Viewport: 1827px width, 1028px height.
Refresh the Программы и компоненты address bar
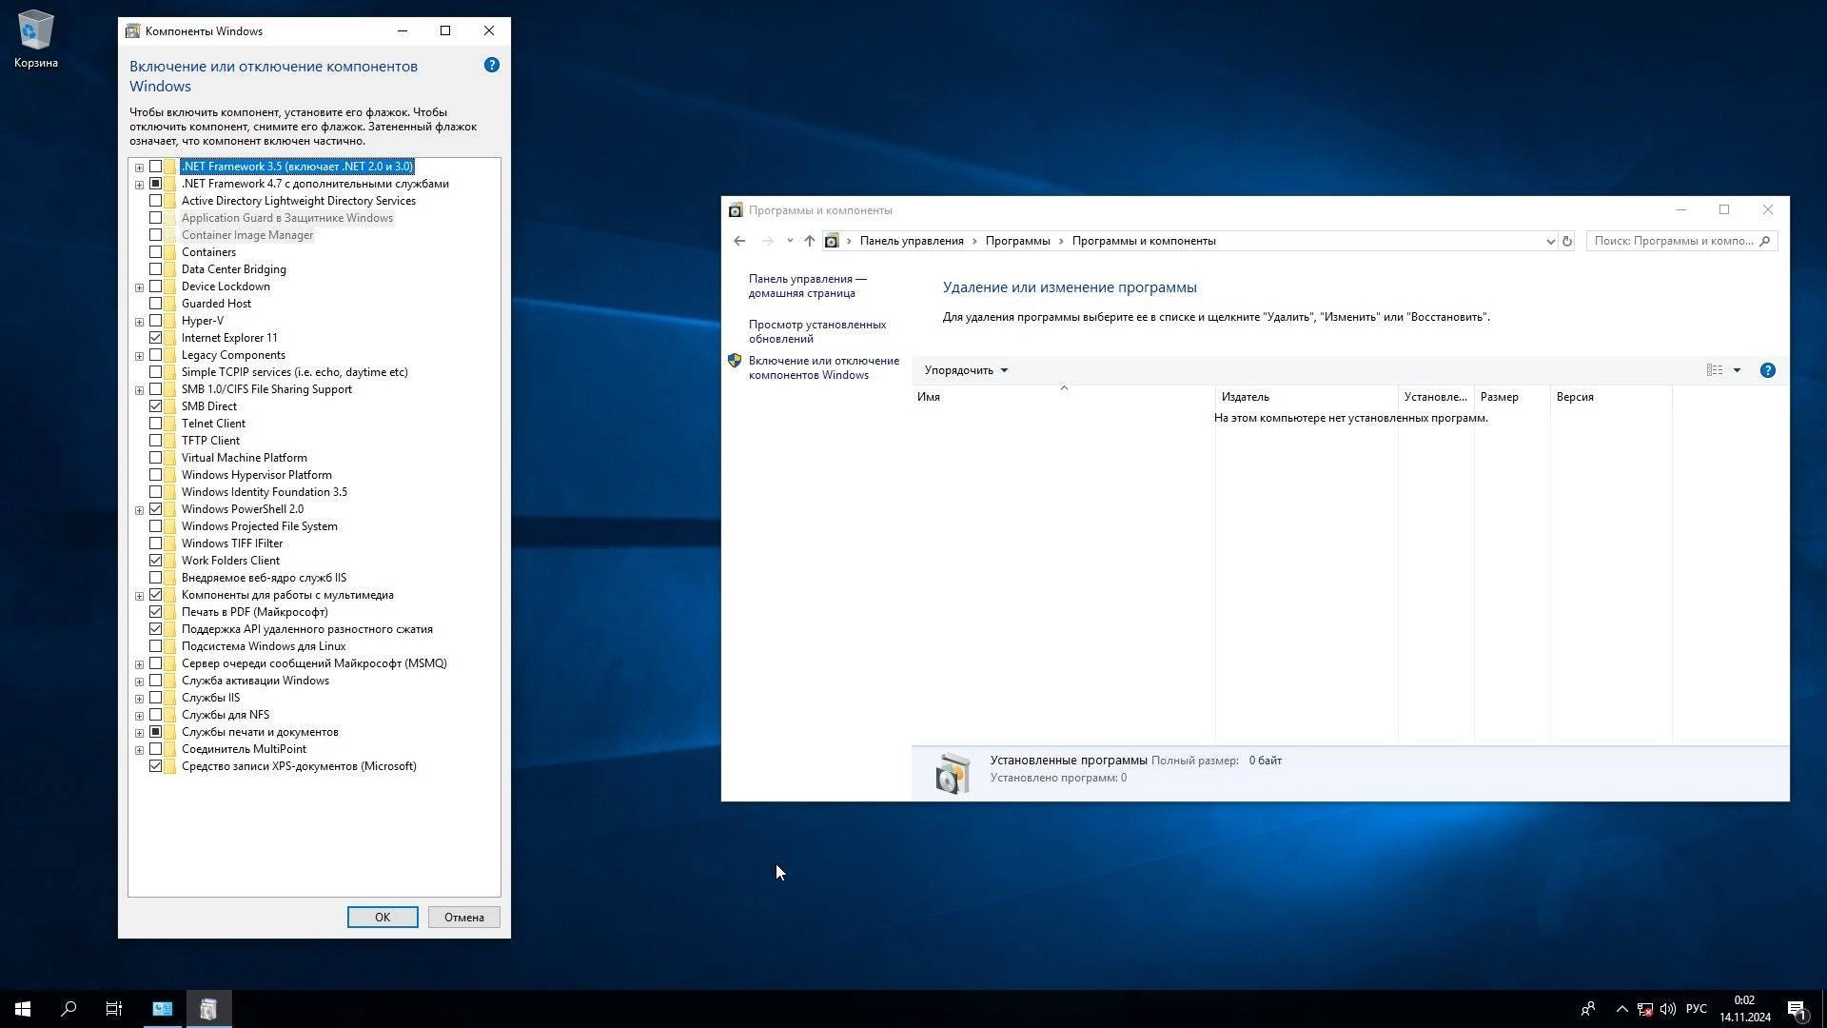pos(1567,241)
